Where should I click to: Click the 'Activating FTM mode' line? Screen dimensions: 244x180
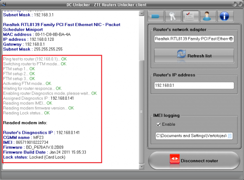pyautogui.click(x=27, y=84)
